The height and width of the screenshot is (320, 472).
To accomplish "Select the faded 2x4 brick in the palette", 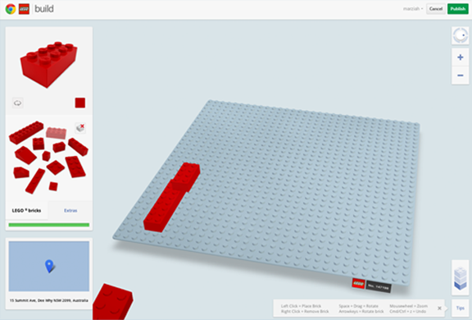I will pyautogui.click(x=56, y=133).
